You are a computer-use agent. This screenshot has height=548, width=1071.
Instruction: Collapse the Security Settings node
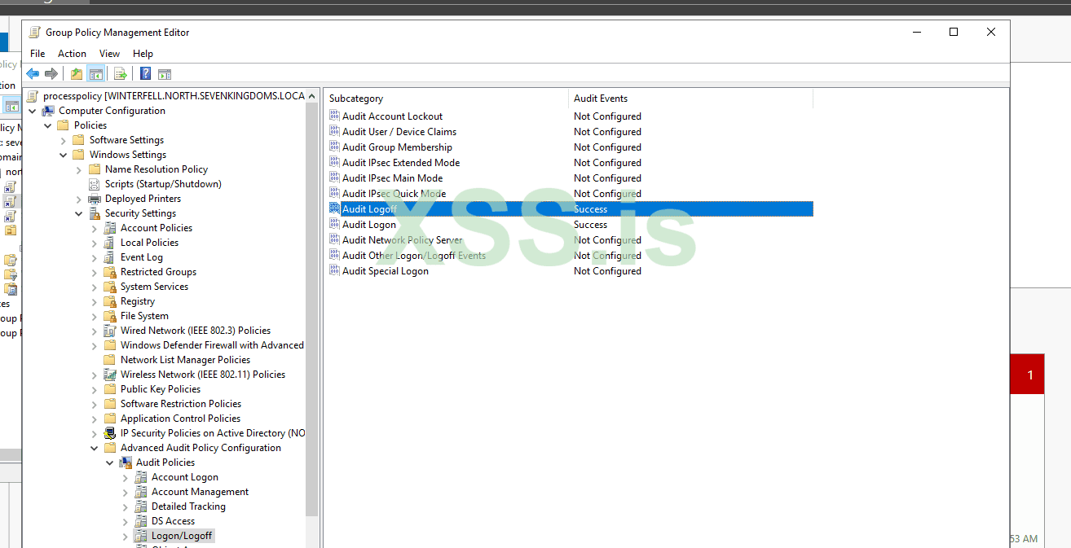coord(79,213)
